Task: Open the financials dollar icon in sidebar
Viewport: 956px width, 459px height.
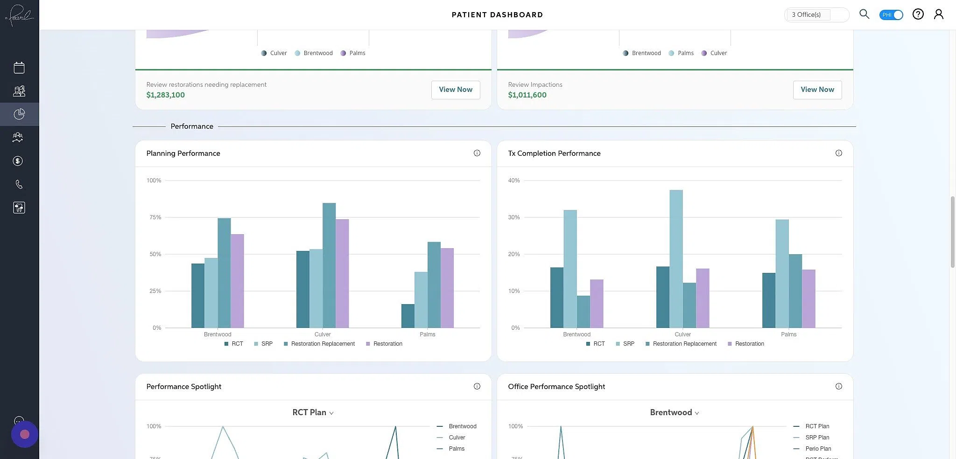Action: point(18,161)
